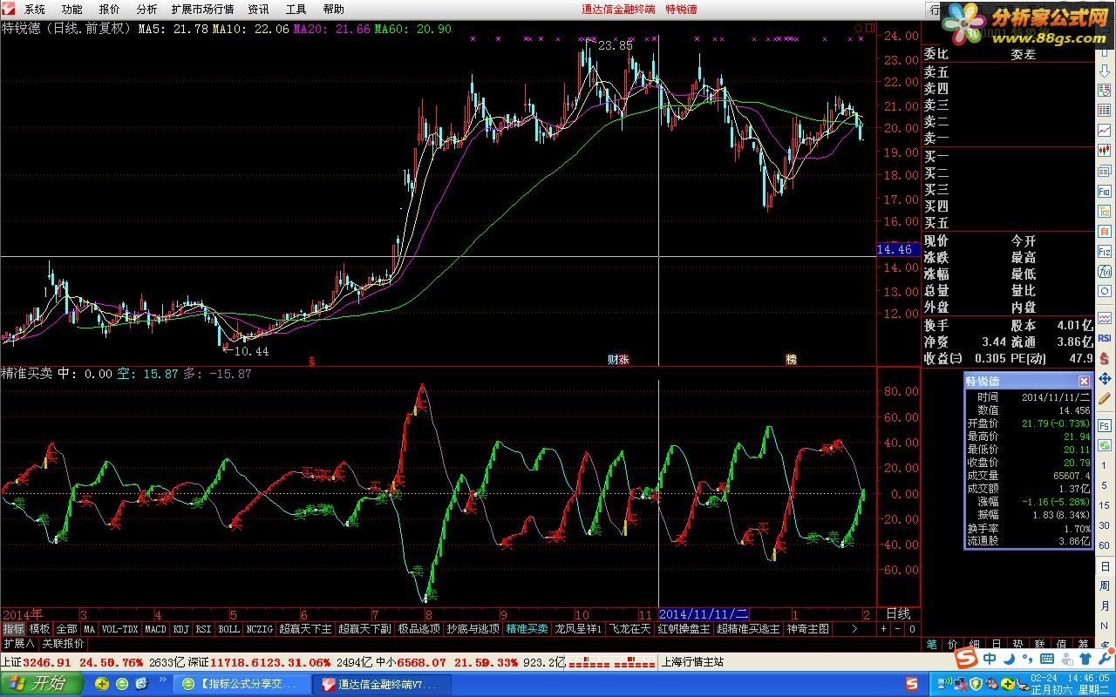Select the 精准买卖 indicator tab
Viewport: 1116px width, 697px height.
[527, 628]
